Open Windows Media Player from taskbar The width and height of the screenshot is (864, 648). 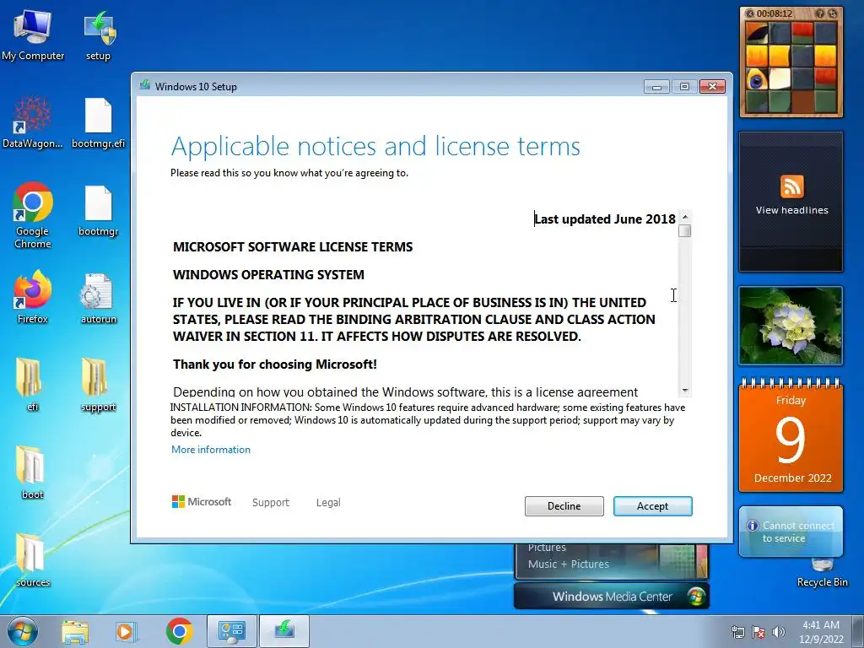point(126,631)
